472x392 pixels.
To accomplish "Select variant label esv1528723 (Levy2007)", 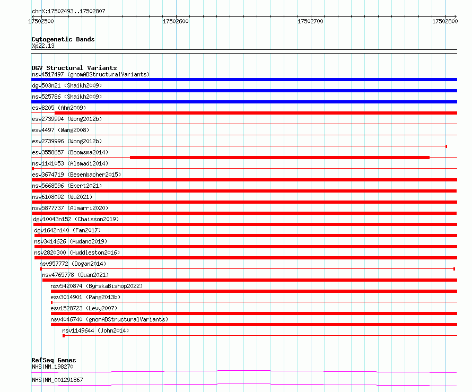I will pyautogui.click(x=84, y=308).
